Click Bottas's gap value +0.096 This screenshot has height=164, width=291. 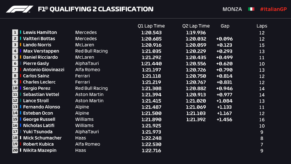pos(225,39)
